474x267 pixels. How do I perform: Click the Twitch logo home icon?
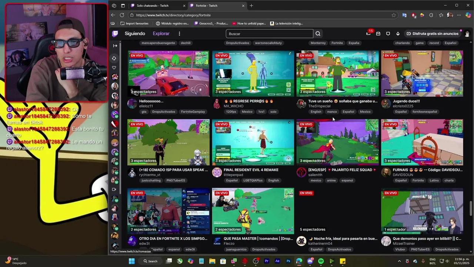click(x=115, y=34)
